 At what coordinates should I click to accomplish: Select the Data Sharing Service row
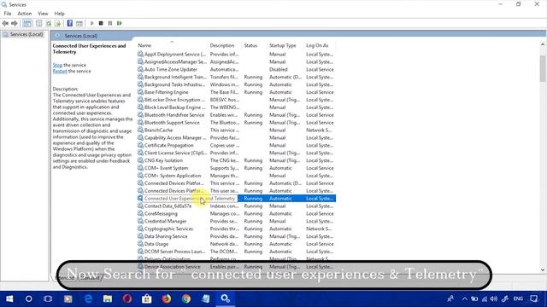click(236, 236)
